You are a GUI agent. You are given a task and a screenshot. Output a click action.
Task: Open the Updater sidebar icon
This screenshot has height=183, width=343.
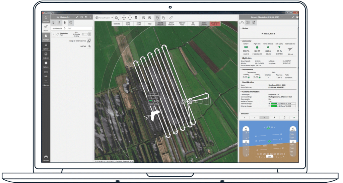(x=46, y=46)
